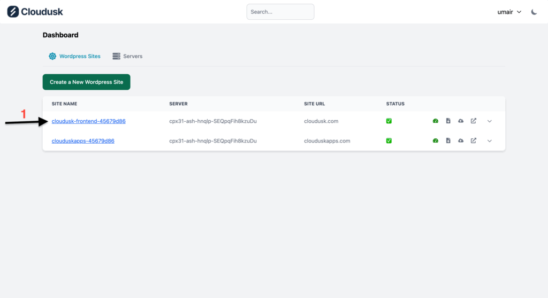Click Create a New Wordpress Site button
This screenshot has height=298, width=548.
[x=86, y=82]
